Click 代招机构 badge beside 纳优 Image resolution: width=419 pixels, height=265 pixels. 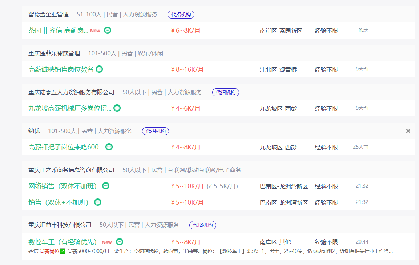point(156,131)
